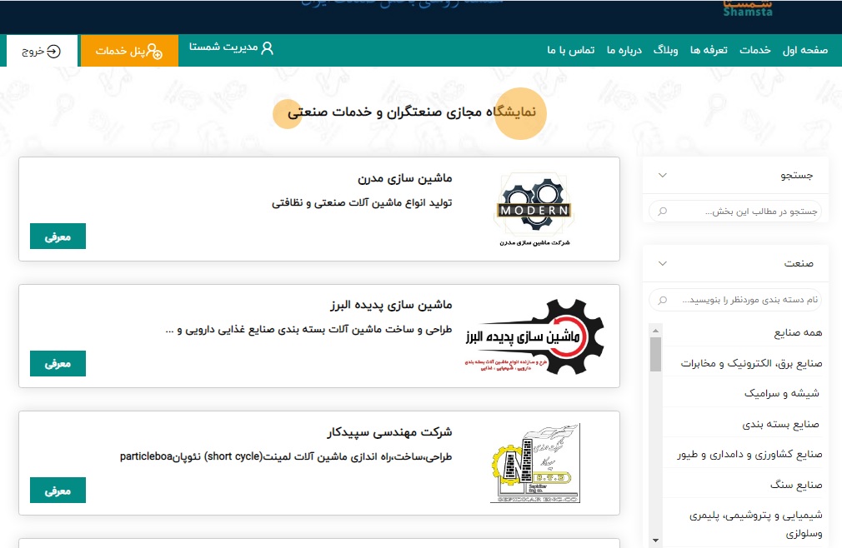The height and width of the screenshot is (548, 842).
Task: Click the سپیدکار company logo thumbnail
Action: click(x=535, y=463)
